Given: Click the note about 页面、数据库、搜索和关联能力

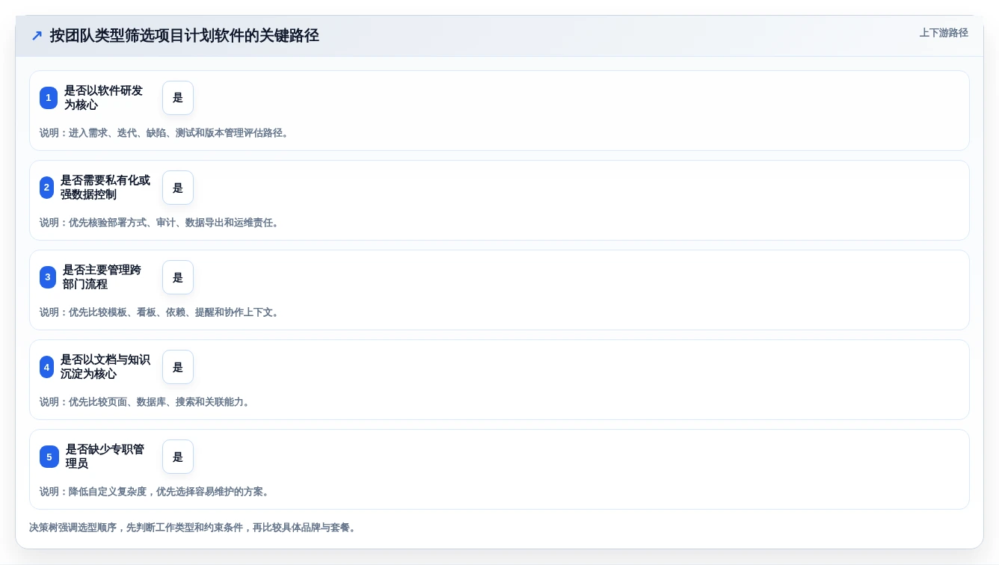Looking at the screenshot, I should coord(145,402).
